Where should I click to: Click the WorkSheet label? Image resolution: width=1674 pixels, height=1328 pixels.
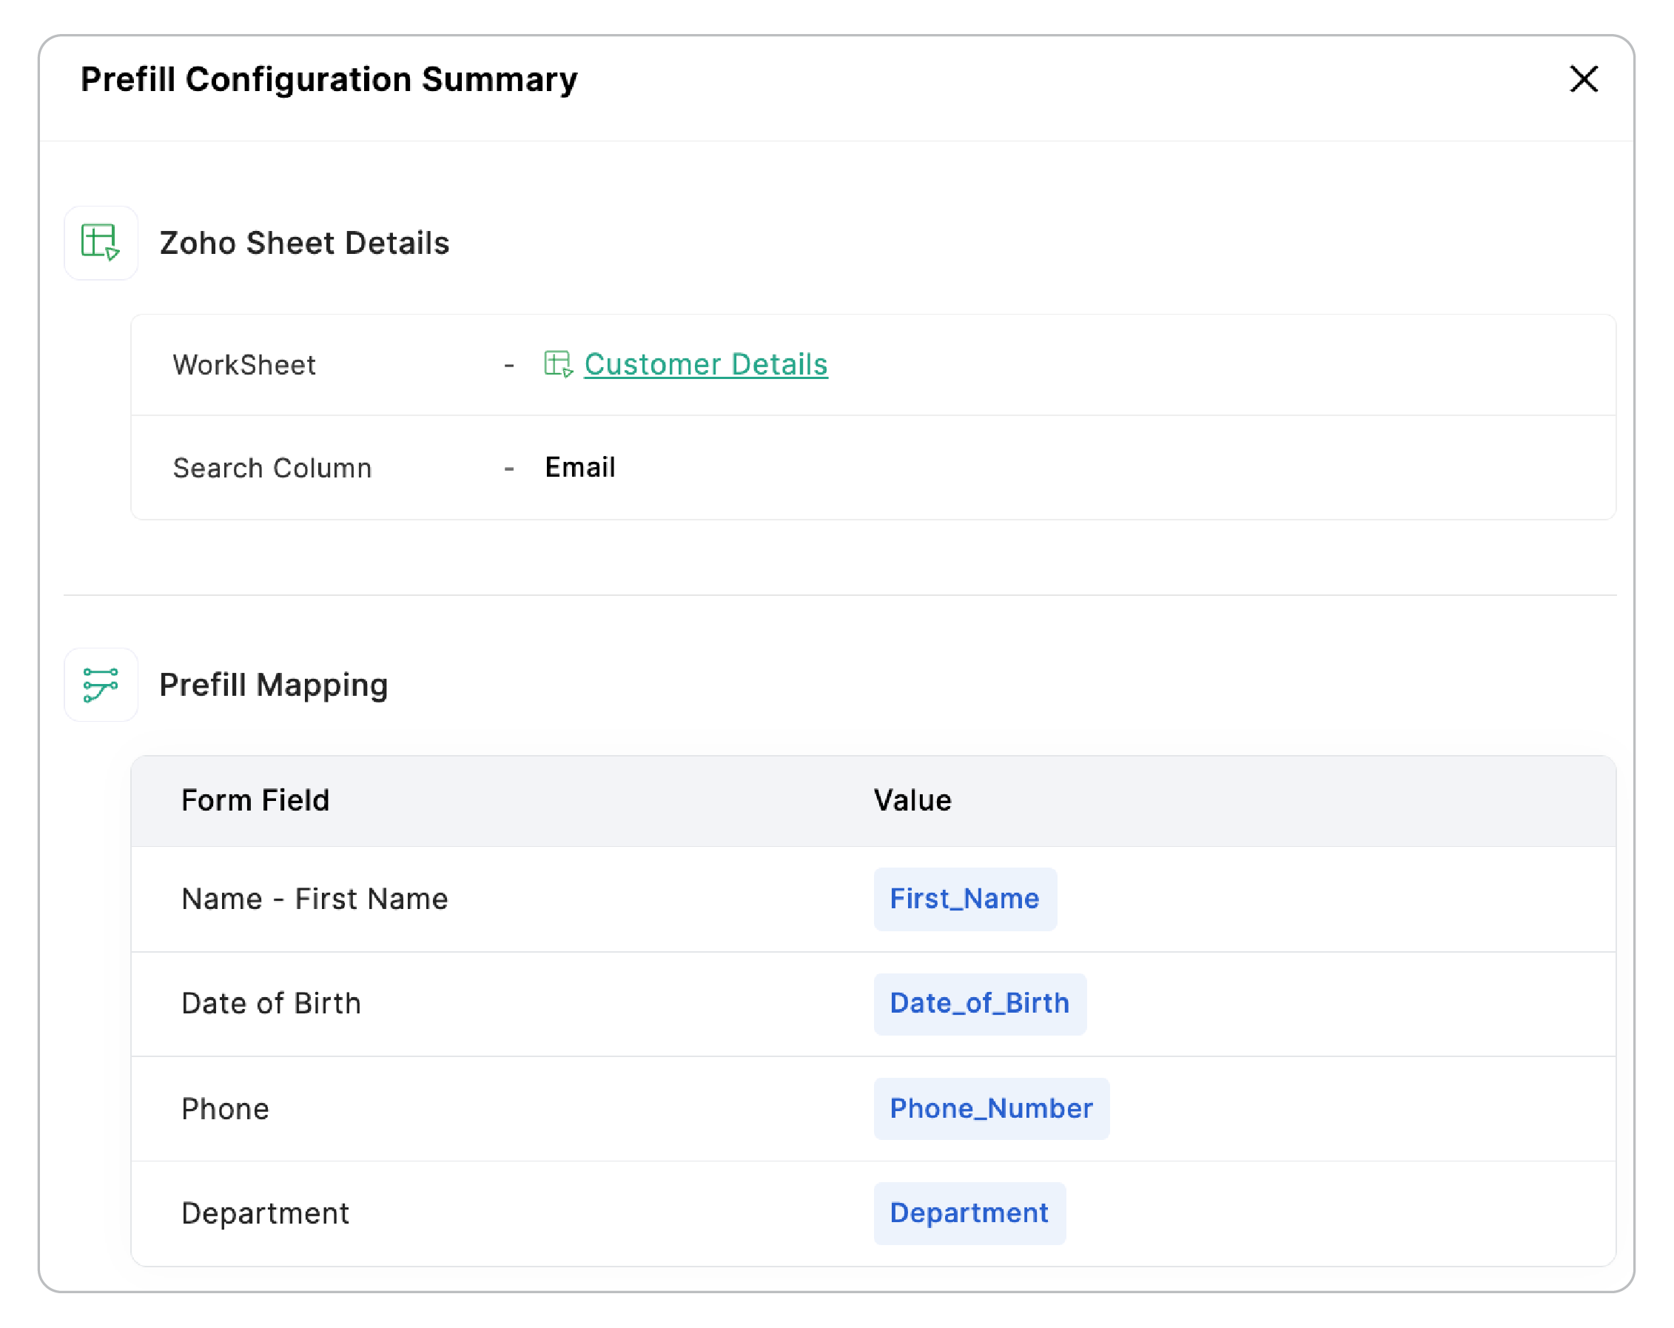coord(244,365)
